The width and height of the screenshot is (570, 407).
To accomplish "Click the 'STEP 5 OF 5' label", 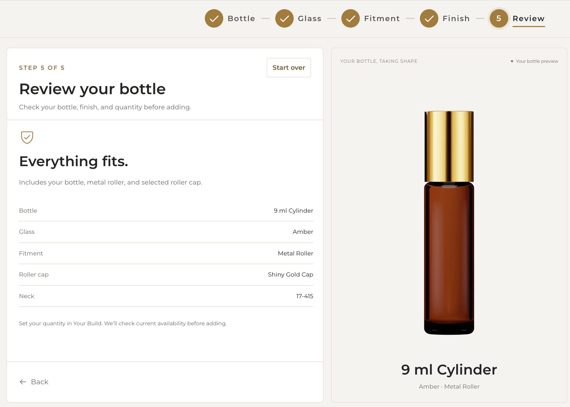I will (42, 68).
